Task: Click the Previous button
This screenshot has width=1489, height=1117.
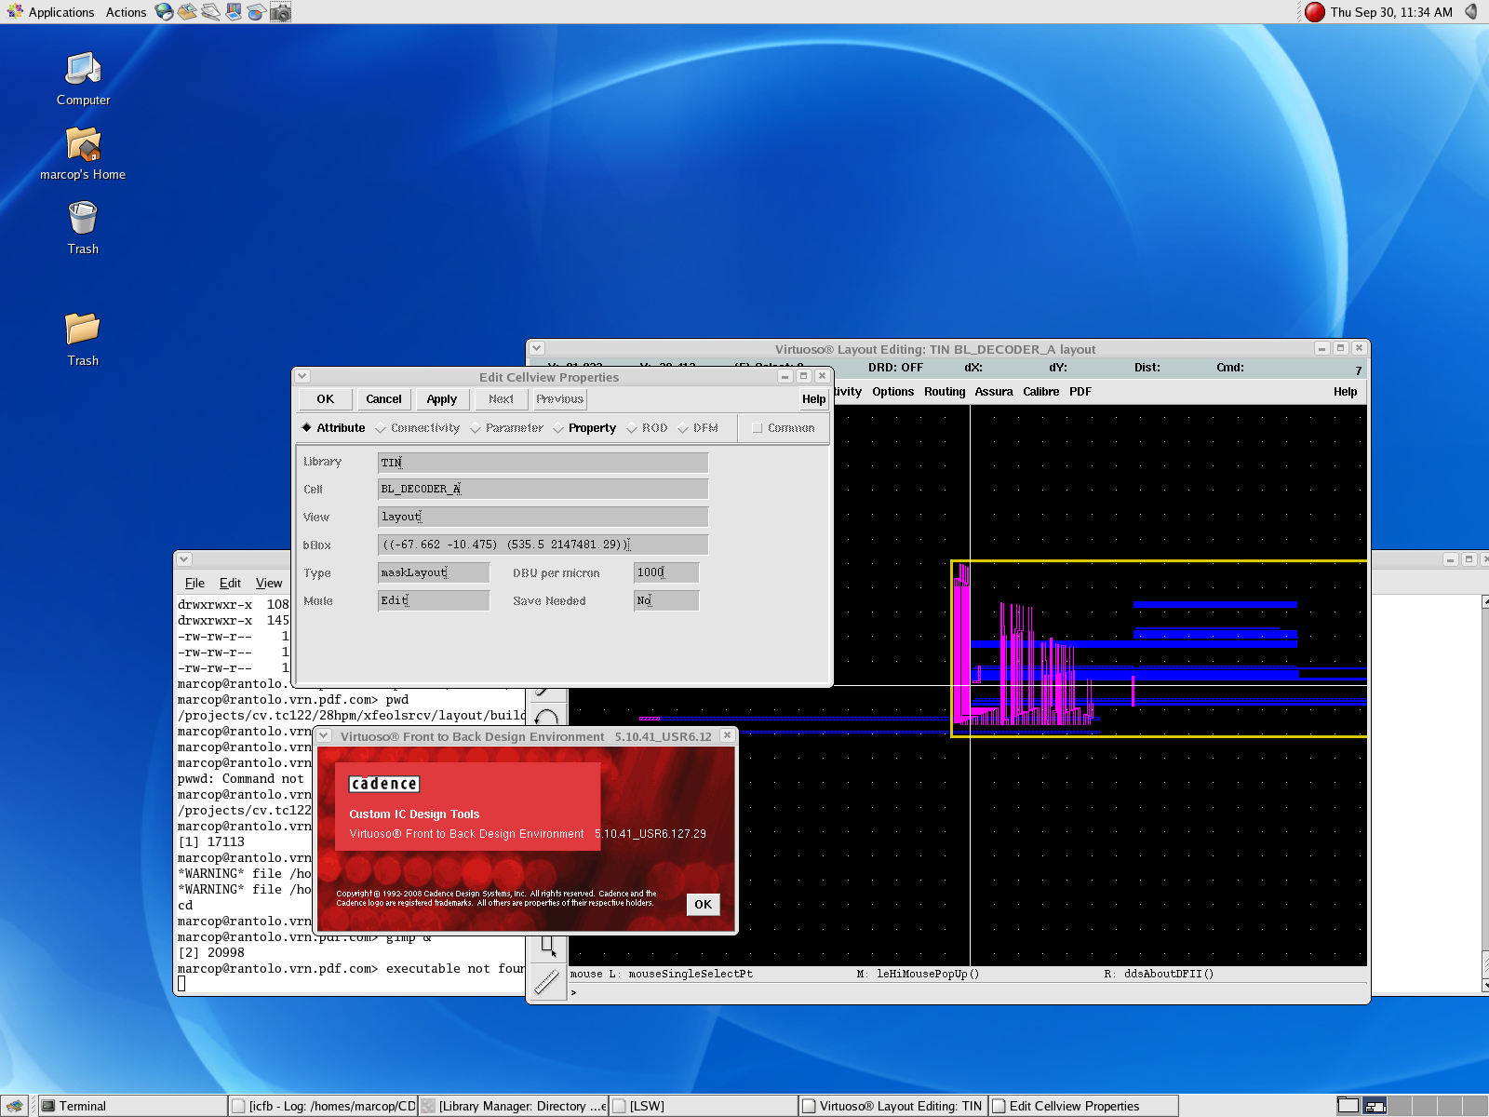Action: tap(560, 399)
